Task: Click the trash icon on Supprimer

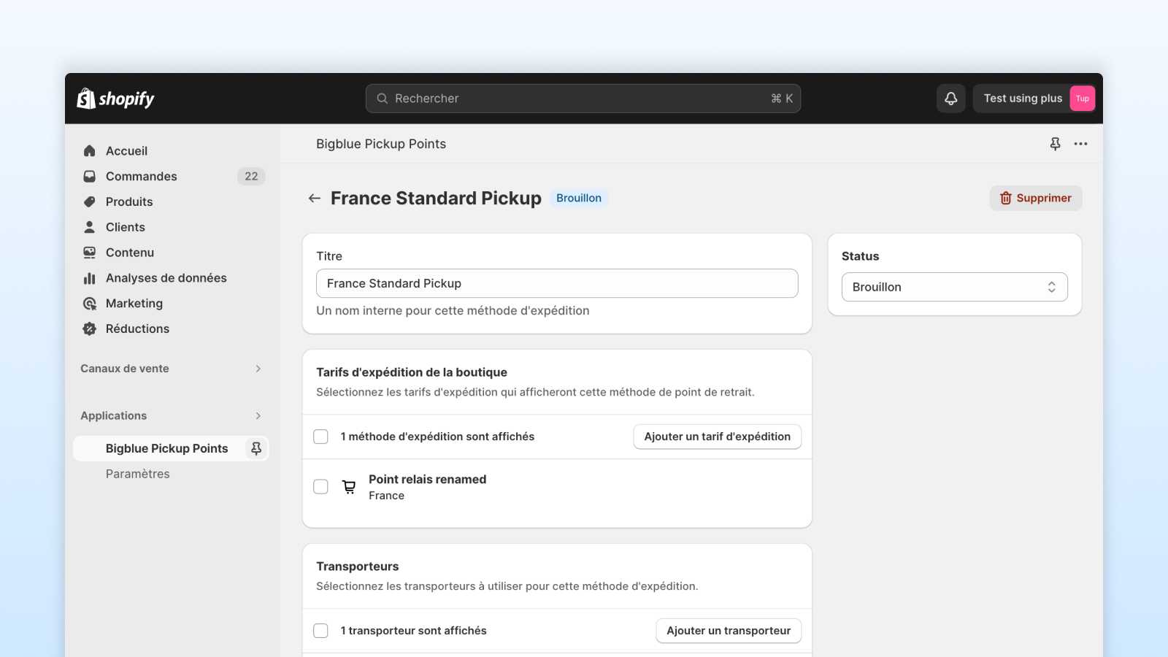Action: 1006,199
